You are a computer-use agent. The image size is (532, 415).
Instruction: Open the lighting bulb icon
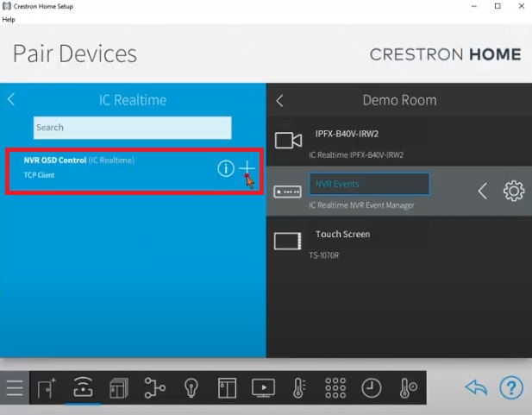point(191,388)
